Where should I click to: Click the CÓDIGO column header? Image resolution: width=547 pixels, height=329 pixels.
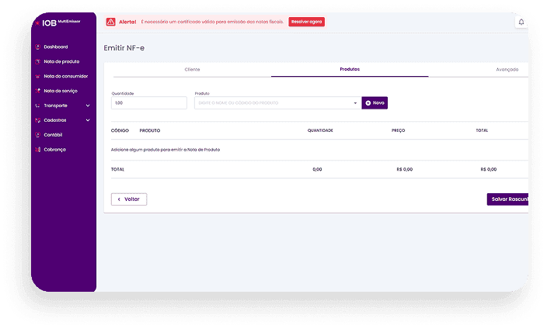(120, 130)
